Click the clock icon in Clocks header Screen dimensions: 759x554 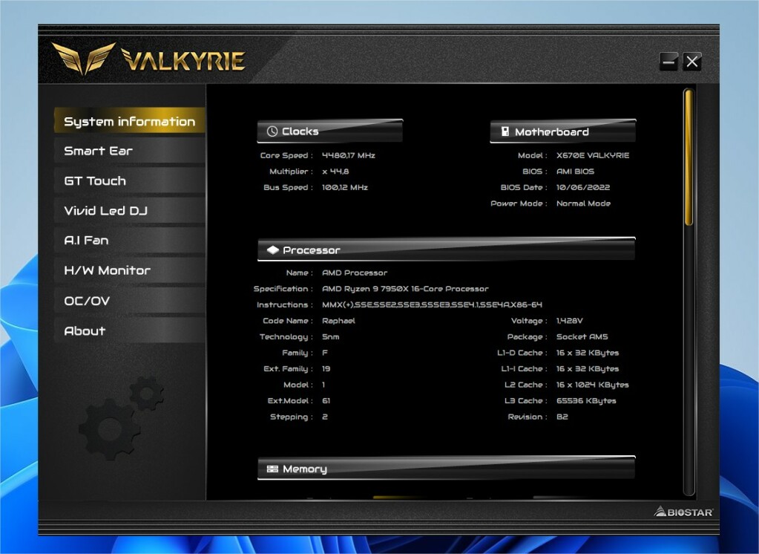point(272,131)
